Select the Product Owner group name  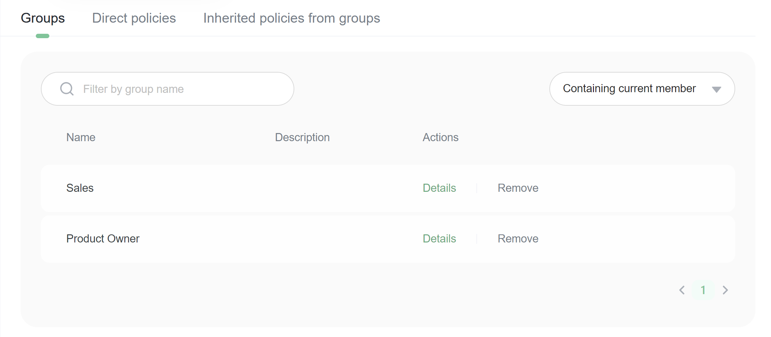103,239
